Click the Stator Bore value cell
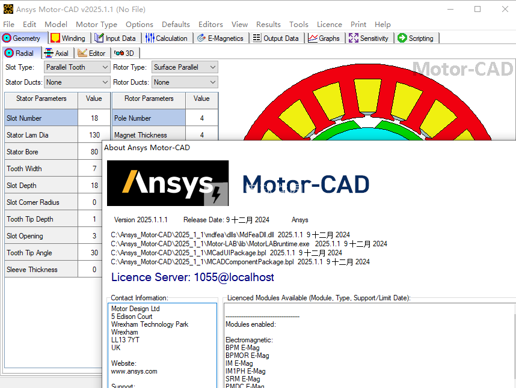This screenshot has width=516, height=388. click(x=94, y=152)
